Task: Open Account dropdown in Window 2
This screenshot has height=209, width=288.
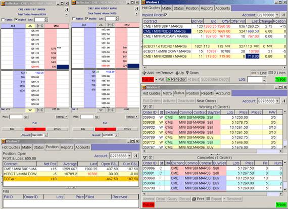Action: [277, 101]
